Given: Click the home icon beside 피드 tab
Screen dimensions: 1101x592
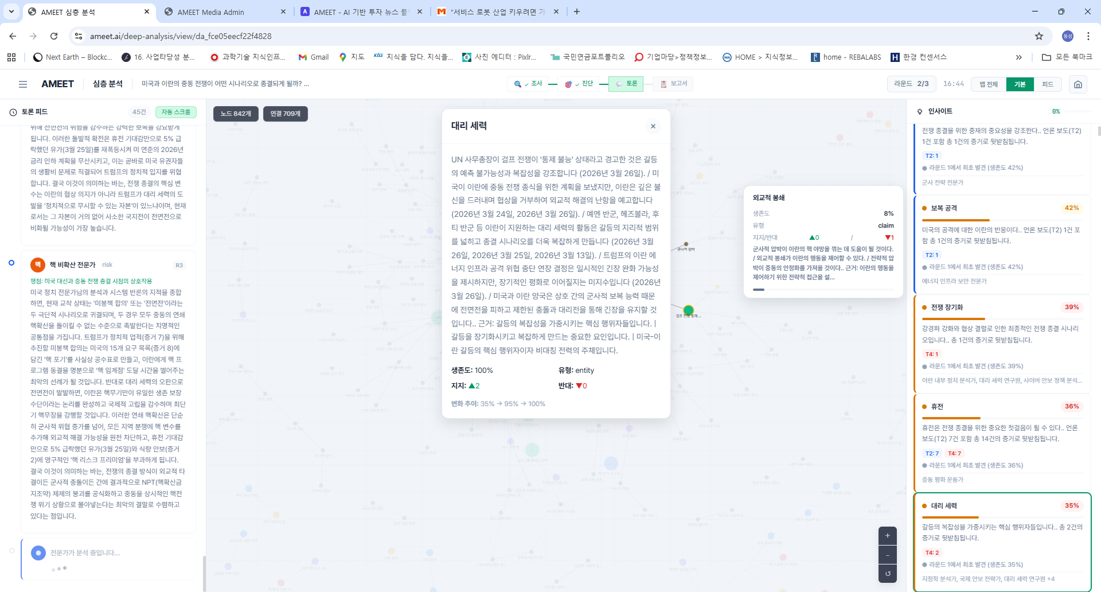Looking at the screenshot, I should pos(1077,84).
